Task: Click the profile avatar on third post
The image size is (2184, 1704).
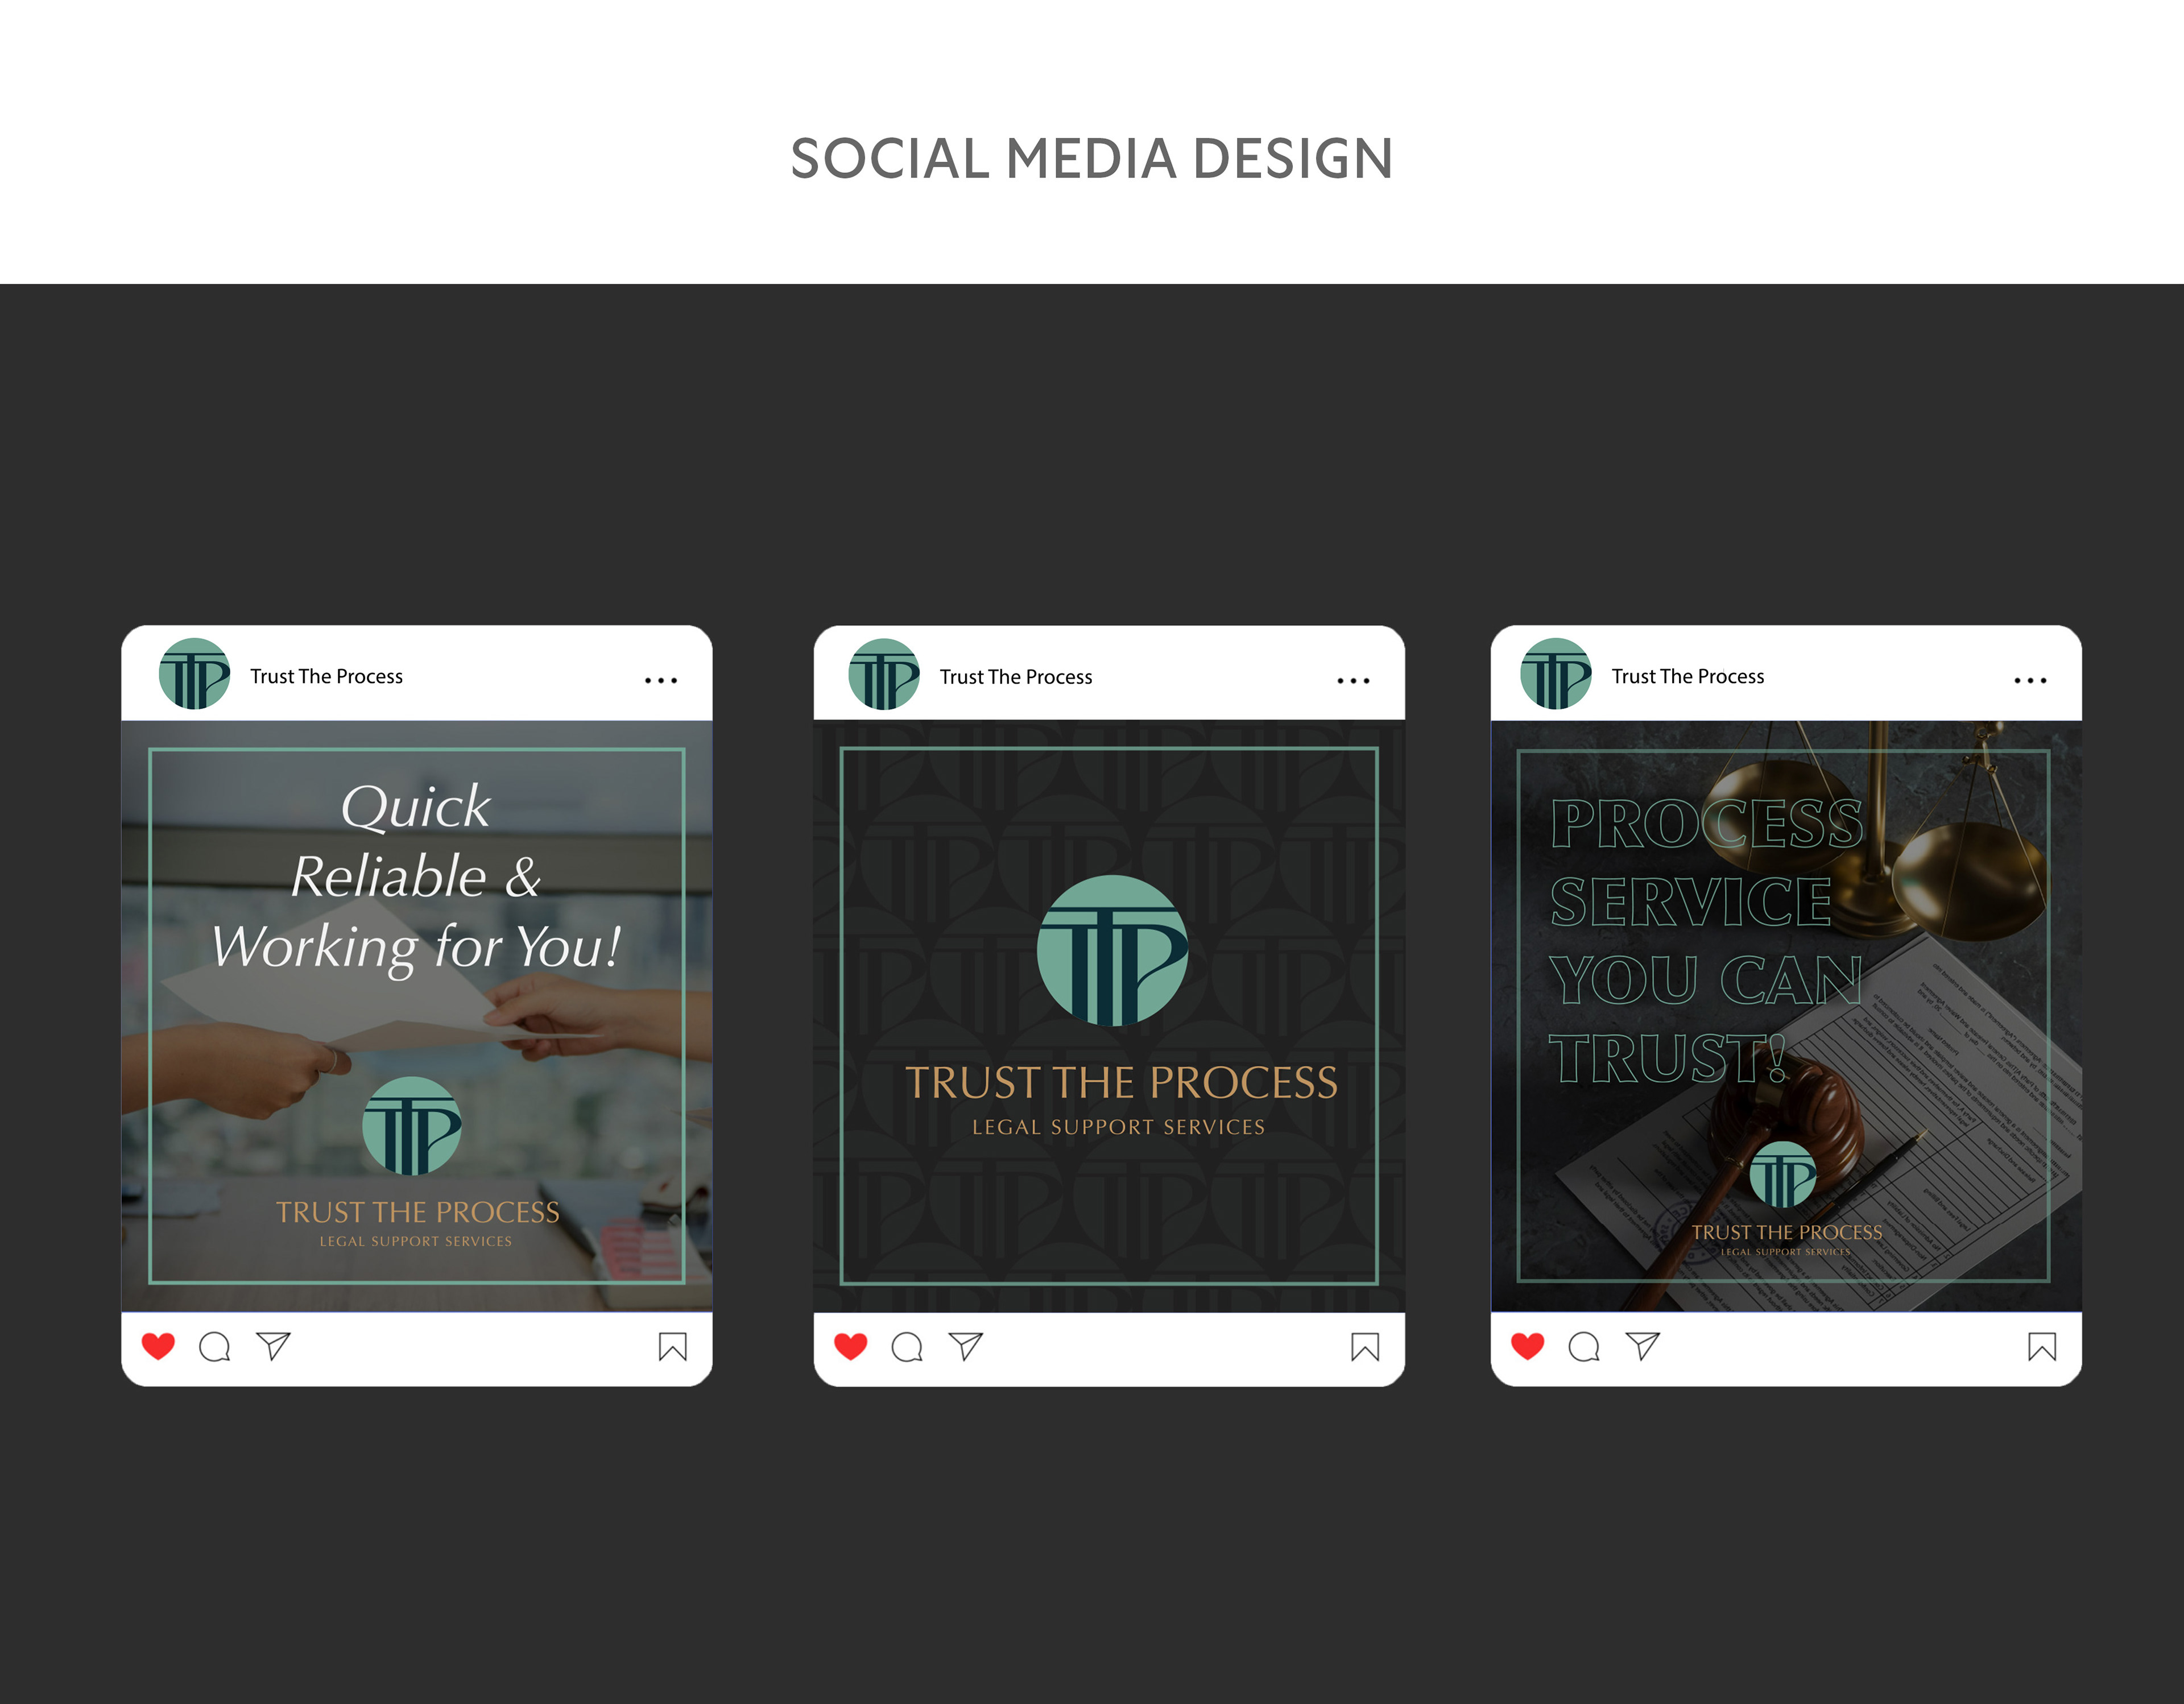Action: pos(1555,675)
